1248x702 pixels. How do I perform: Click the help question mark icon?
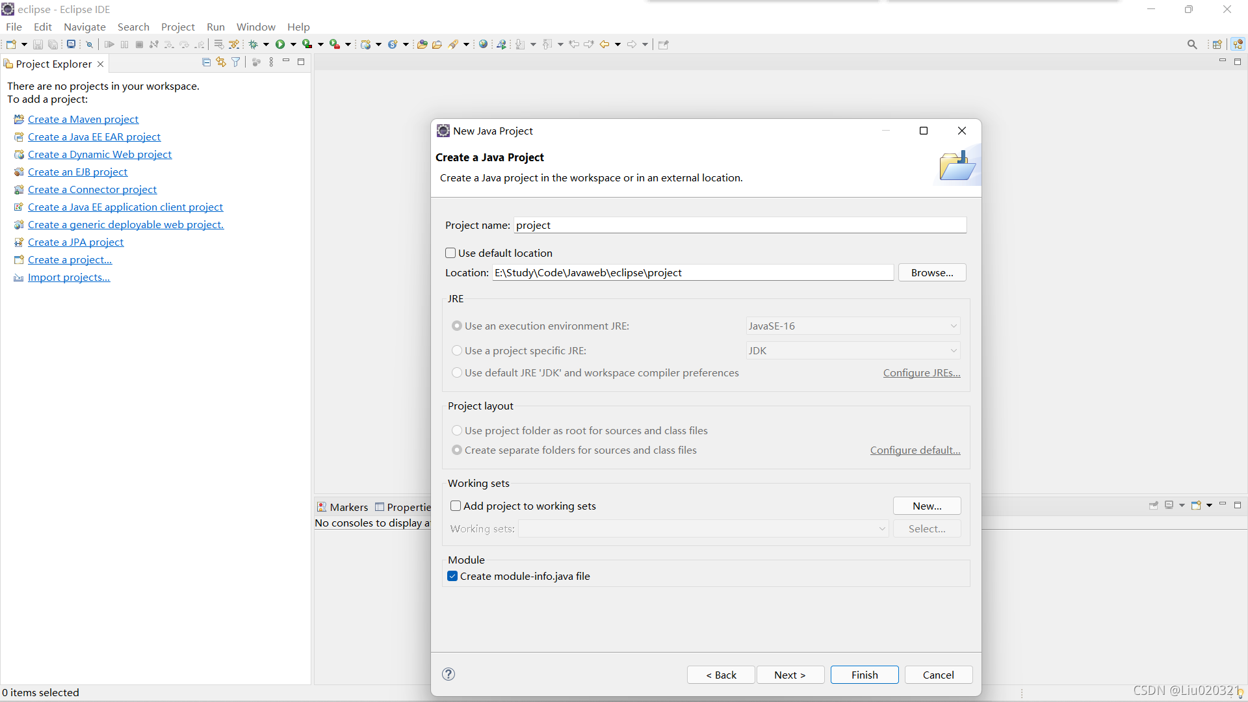coord(448,674)
